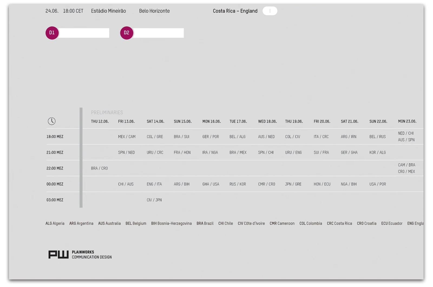Click the Belo Horizonte city label
Image resolution: width=433 pixels, height=287 pixels.
pos(154,11)
